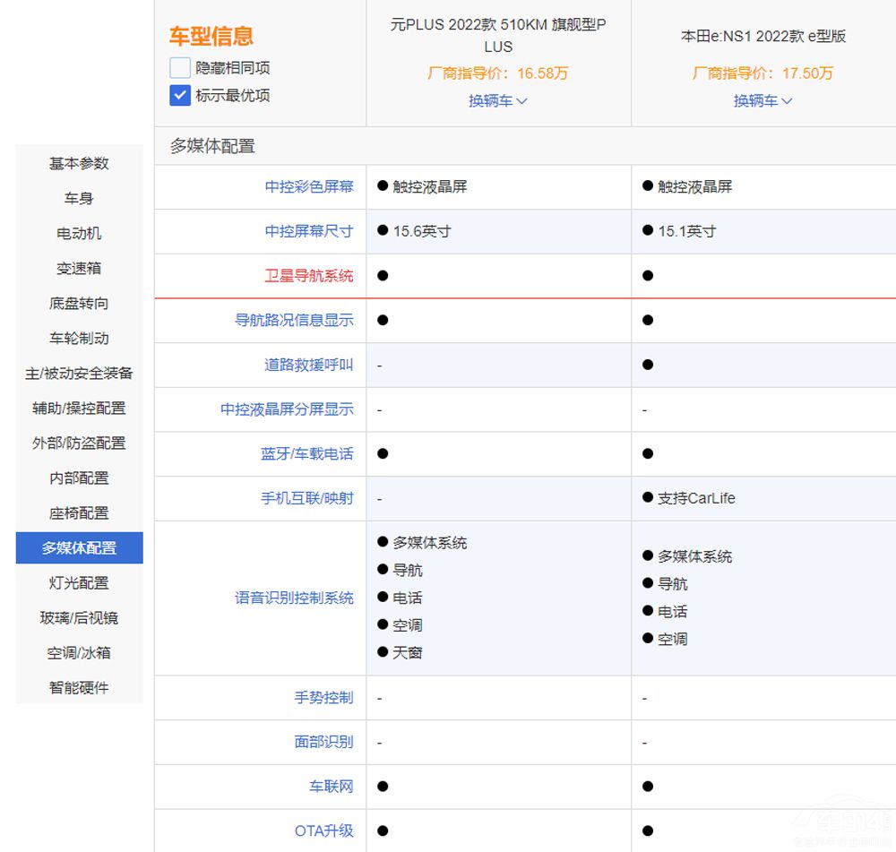Viewport: 896px width, 852px height.
Task: Click the 中控彩色屏幕 parameter link
Action: [x=309, y=186]
